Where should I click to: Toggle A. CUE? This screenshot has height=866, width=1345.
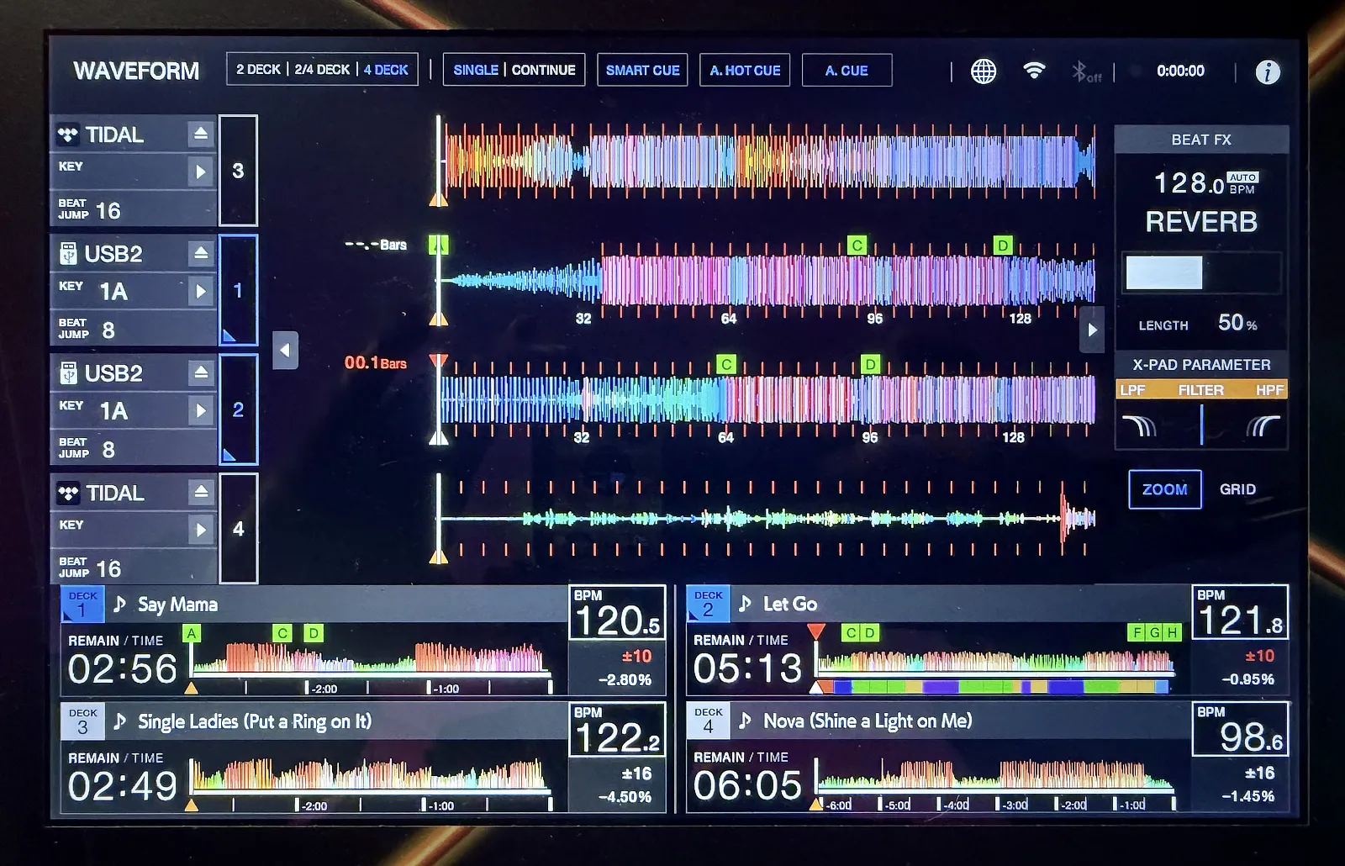click(x=847, y=70)
